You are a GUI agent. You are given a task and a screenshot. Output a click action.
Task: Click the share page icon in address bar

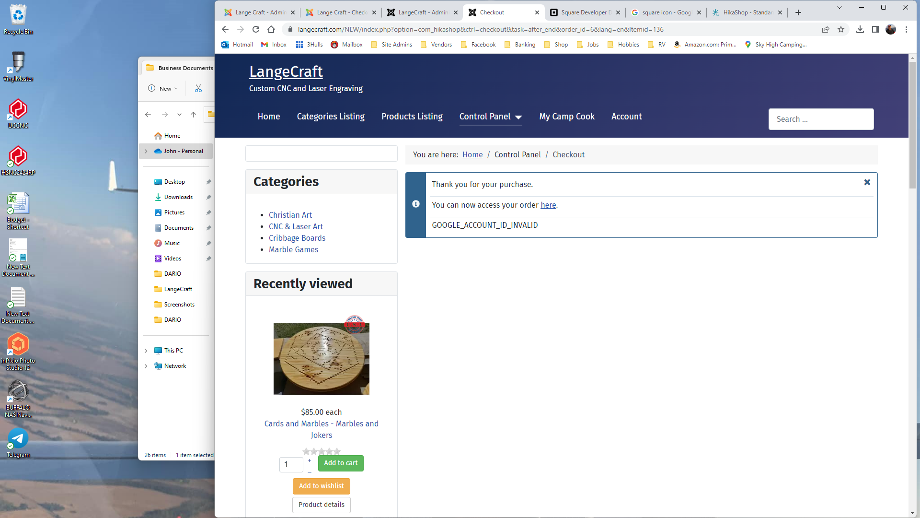point(826,29)
